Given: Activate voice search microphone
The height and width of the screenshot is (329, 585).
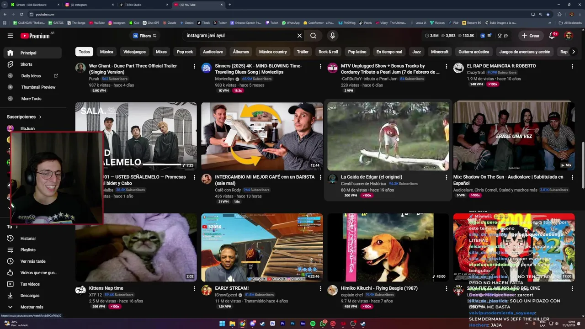Looking at the screenshot, I should pos(333,36).
